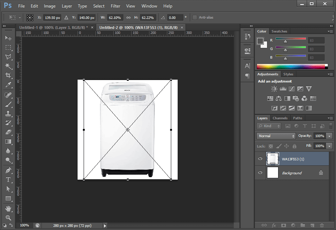The height and width of the screenshot is (230, 336).
Task: Select the Horizontal Type tool
Action: pyautogui.click(x=9, y=180)
